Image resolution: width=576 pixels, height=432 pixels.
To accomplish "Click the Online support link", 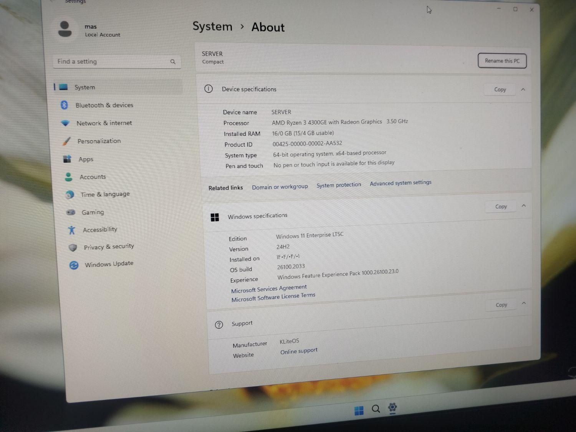I will 299,351.
